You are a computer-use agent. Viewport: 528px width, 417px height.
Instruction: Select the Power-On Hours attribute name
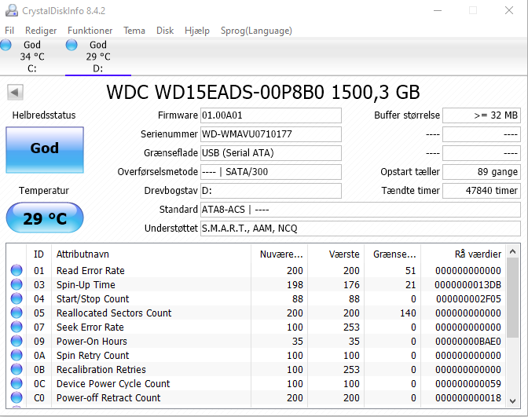click(x=92, y=342)
